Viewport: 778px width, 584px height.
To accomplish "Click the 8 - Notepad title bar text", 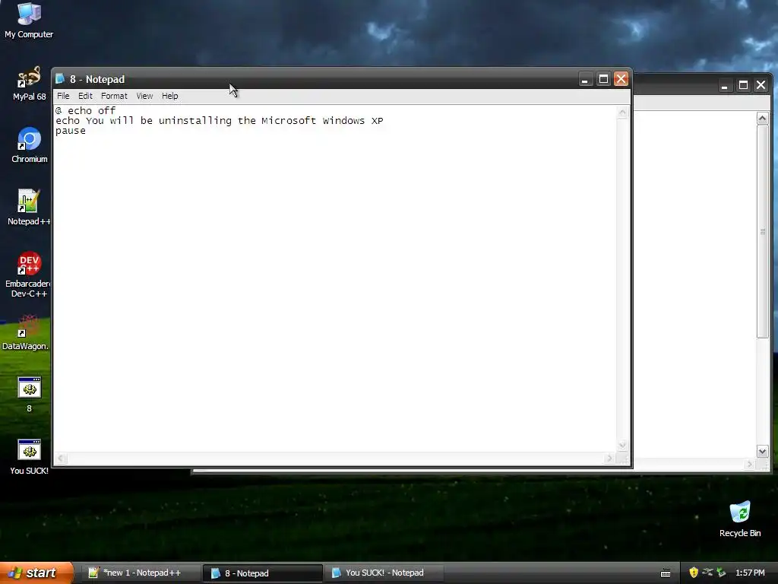I will [97, 79].
